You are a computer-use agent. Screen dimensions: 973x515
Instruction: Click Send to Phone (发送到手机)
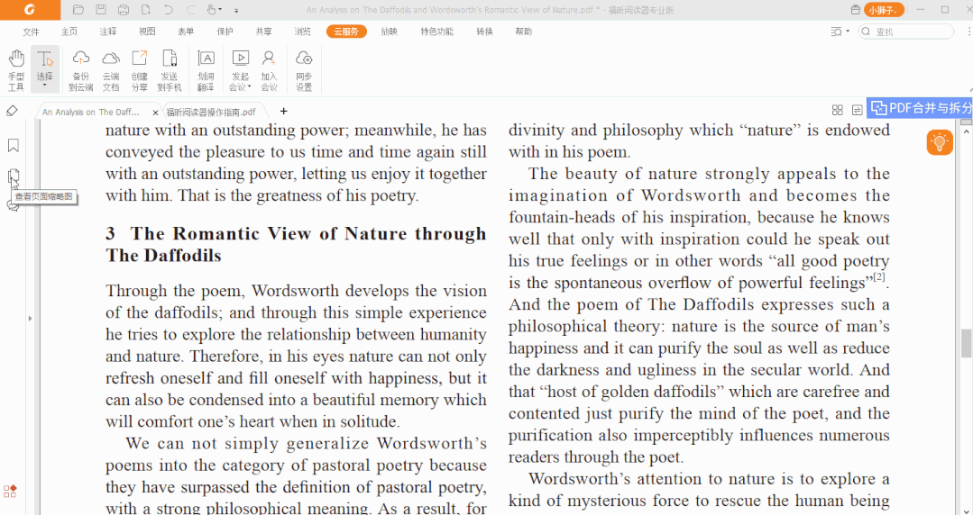[x=170, y=69]
